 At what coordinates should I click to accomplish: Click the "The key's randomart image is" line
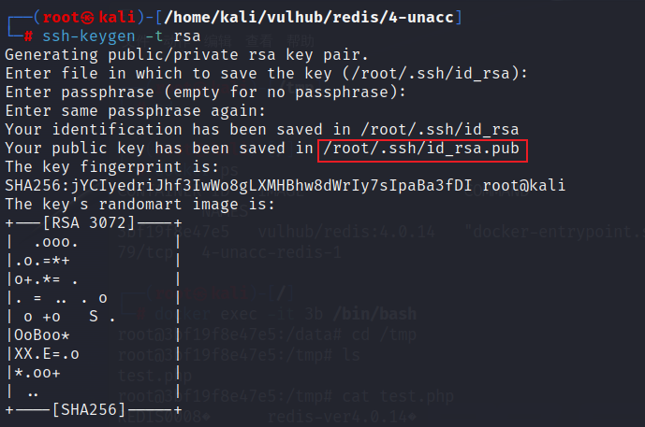(139, 204)
